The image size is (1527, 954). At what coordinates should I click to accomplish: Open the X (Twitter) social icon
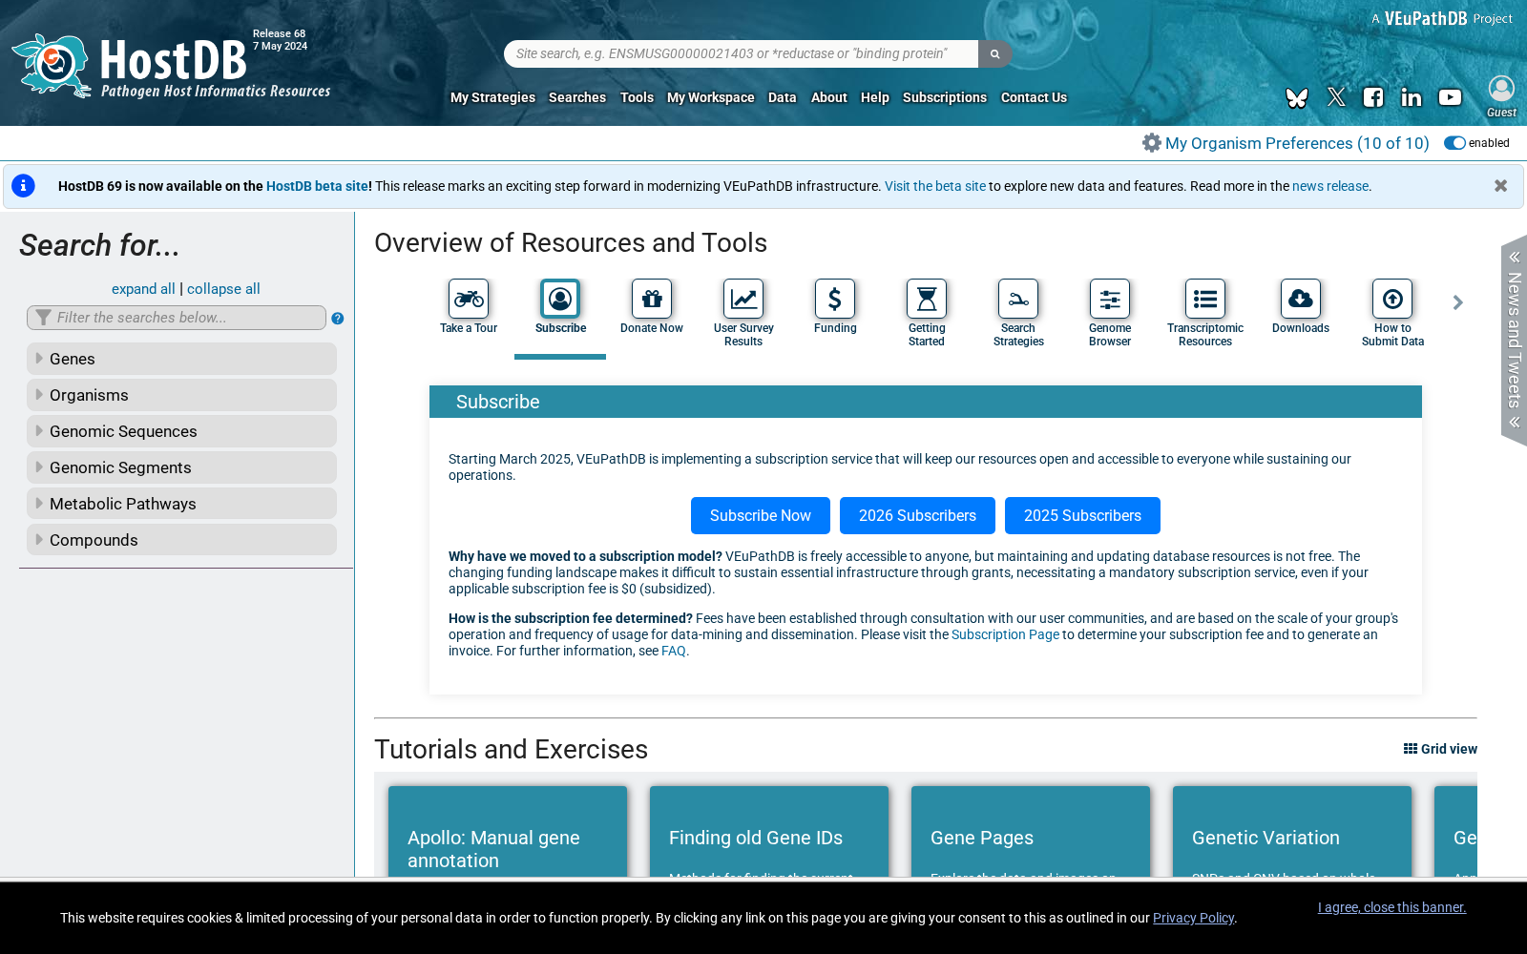pyautogui.click(x=1336, y=97)
